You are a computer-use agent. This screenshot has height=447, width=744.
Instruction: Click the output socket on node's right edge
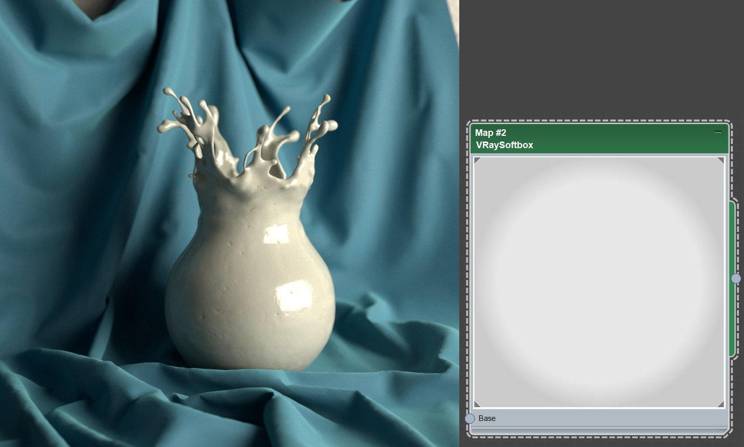(736, 278)
